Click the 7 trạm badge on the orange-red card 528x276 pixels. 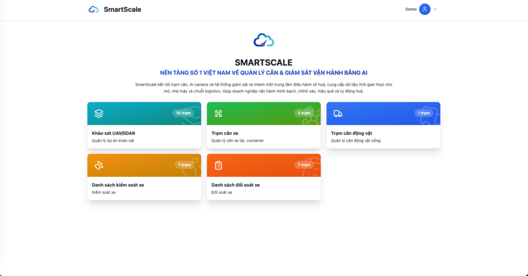tap(304, 165)
